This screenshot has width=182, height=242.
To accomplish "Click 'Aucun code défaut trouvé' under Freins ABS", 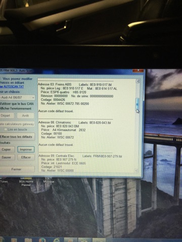I will point(56,111).
